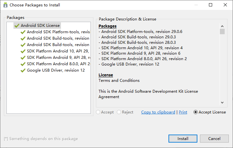This screenshot has width=233, height=148.
Task: Choose the Reject radio button
Action: tap(125, 112)
